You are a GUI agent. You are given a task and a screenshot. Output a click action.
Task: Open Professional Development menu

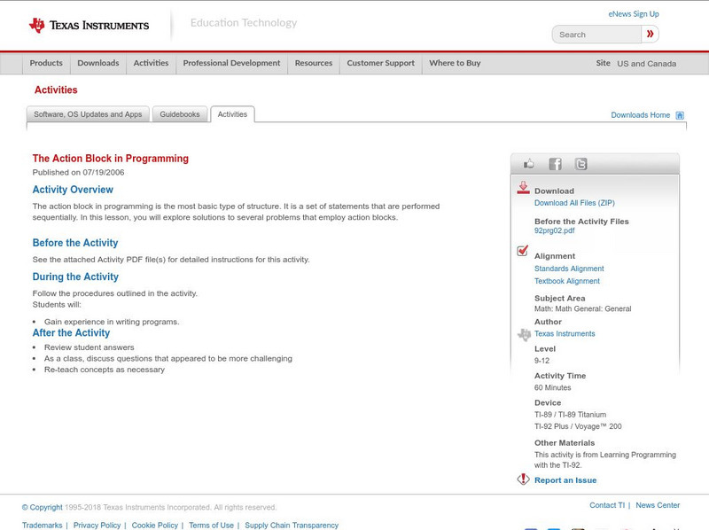click(x=231, y=63)
